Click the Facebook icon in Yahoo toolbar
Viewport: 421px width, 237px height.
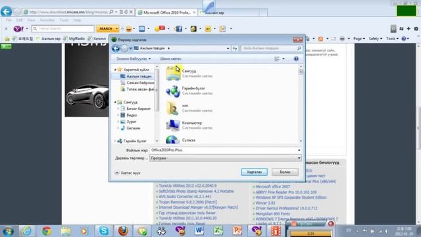(x=179, y=28)
